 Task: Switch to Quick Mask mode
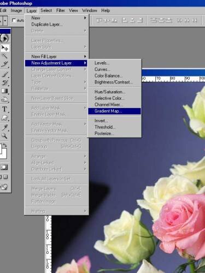point(4,167)
